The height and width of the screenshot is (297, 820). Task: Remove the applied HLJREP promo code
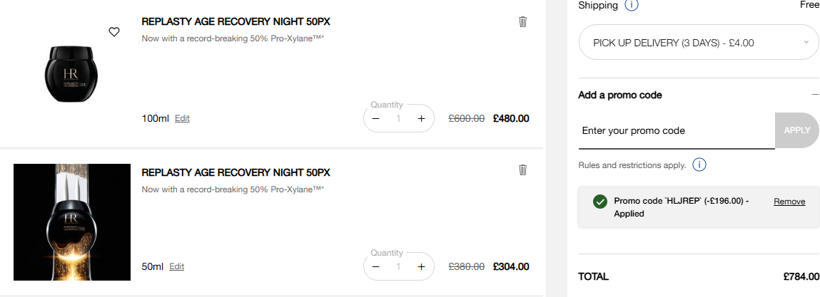(789, 202)
